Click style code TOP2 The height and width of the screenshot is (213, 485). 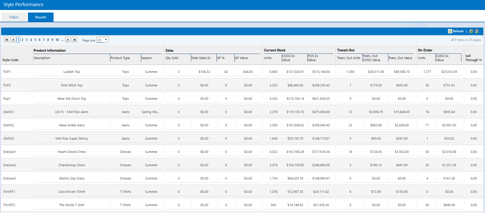(x=7, y=85)
